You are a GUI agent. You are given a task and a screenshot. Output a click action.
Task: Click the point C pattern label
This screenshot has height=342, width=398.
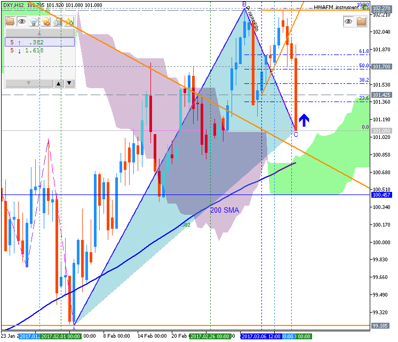(x=296, y=135)
